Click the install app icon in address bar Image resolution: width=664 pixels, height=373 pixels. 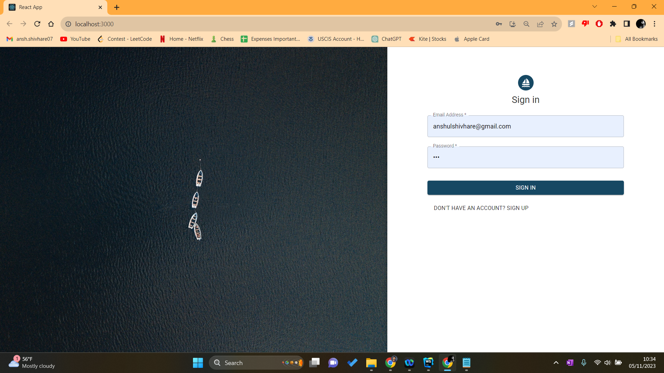pos(513,24)
